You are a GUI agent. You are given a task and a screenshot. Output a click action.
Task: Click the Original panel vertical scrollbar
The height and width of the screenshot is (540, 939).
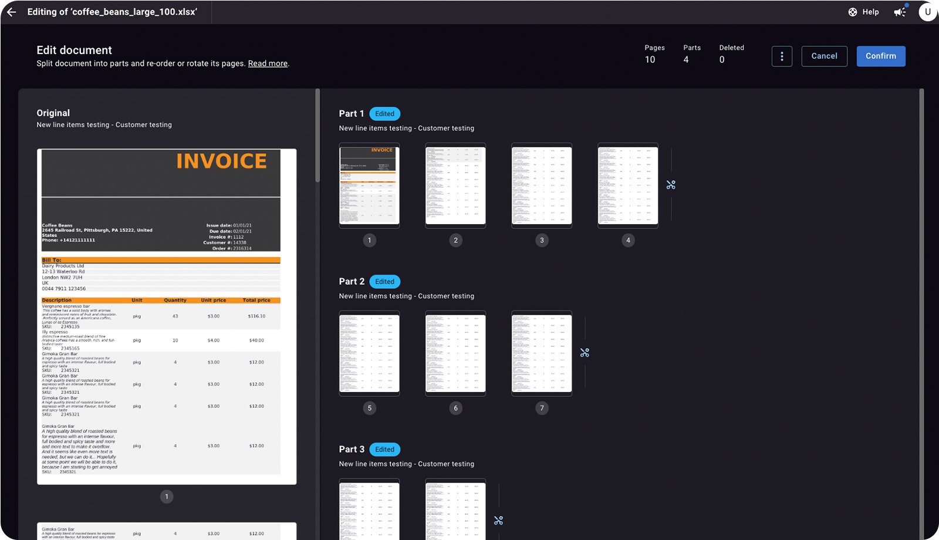[x=317, y=136]
